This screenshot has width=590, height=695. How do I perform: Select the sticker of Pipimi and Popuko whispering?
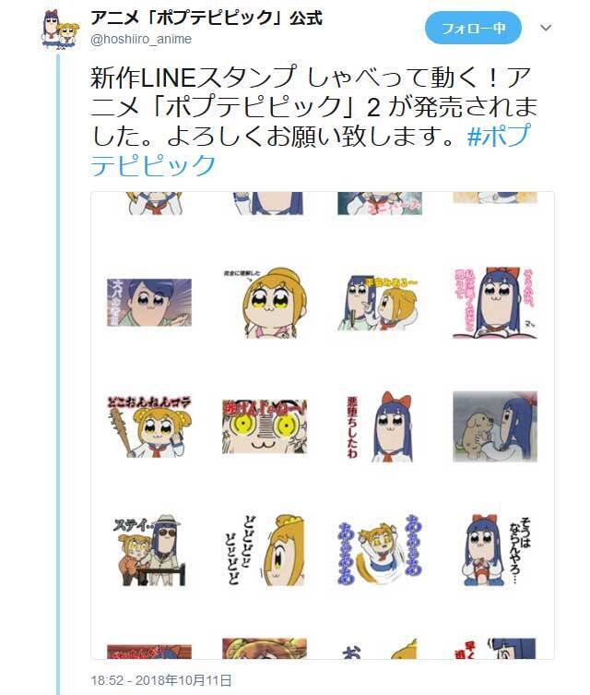click(x=379, y=303)
